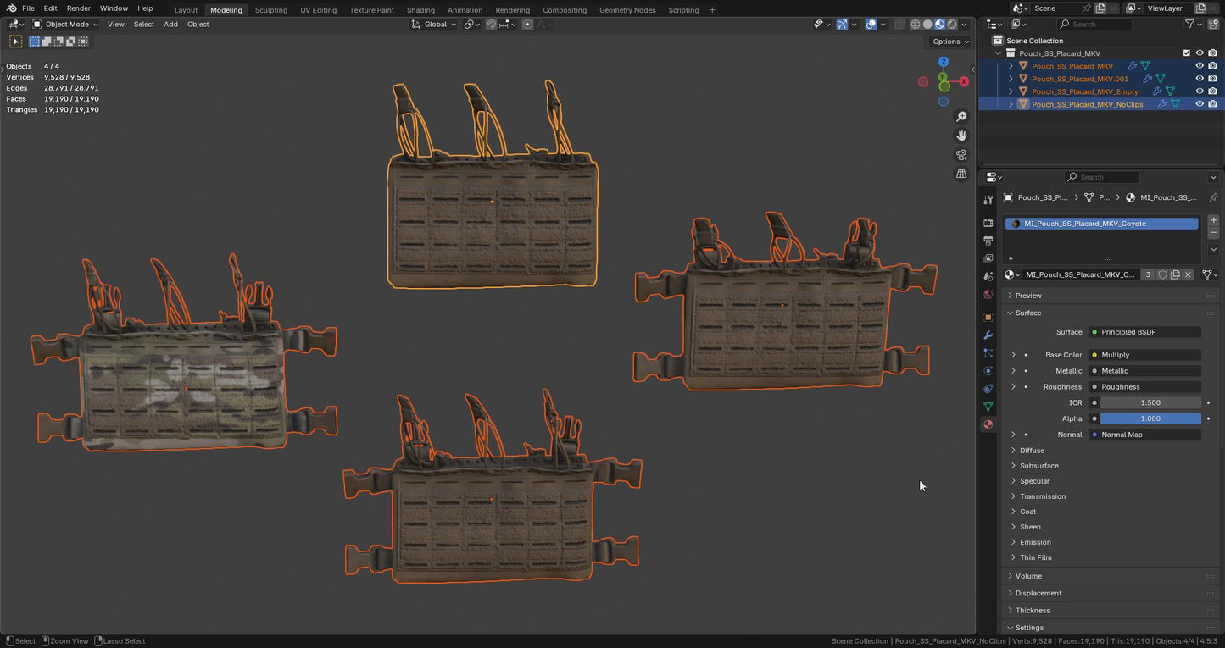
Task: Open the Render menu
Action: click(78, 8)
